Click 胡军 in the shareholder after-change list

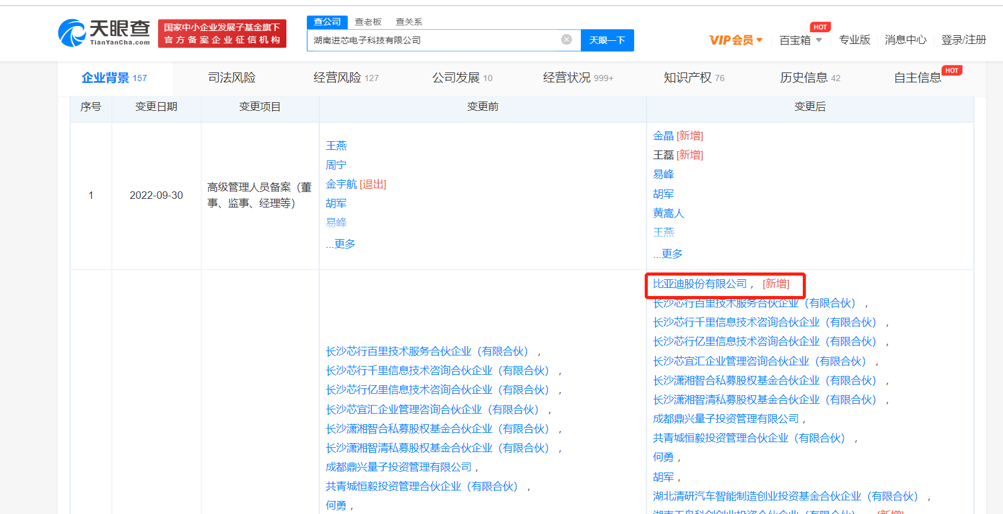tap(663, 477)
